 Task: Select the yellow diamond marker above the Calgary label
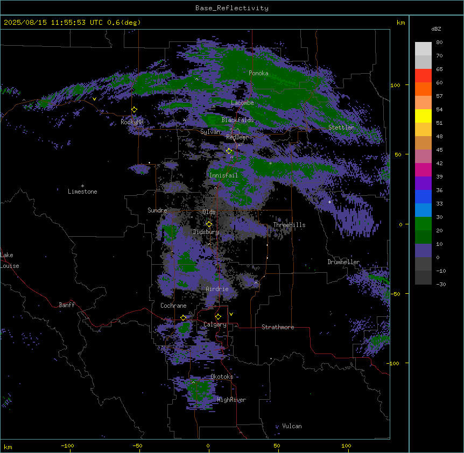[x=219, y=317]
